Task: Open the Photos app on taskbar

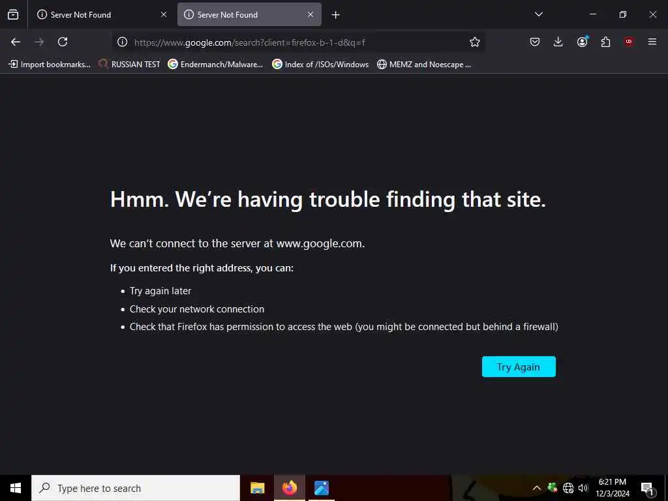Action: [x=321, y=488]
